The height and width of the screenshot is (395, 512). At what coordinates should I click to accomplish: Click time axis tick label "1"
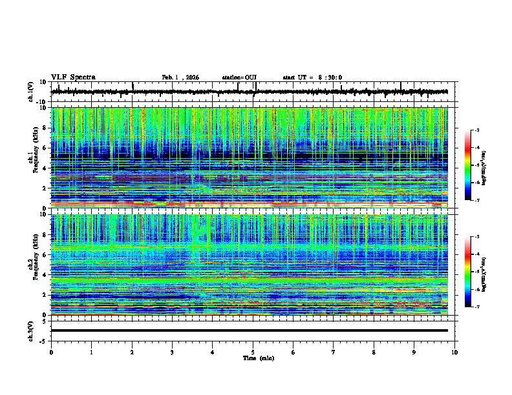coord(91,352)
